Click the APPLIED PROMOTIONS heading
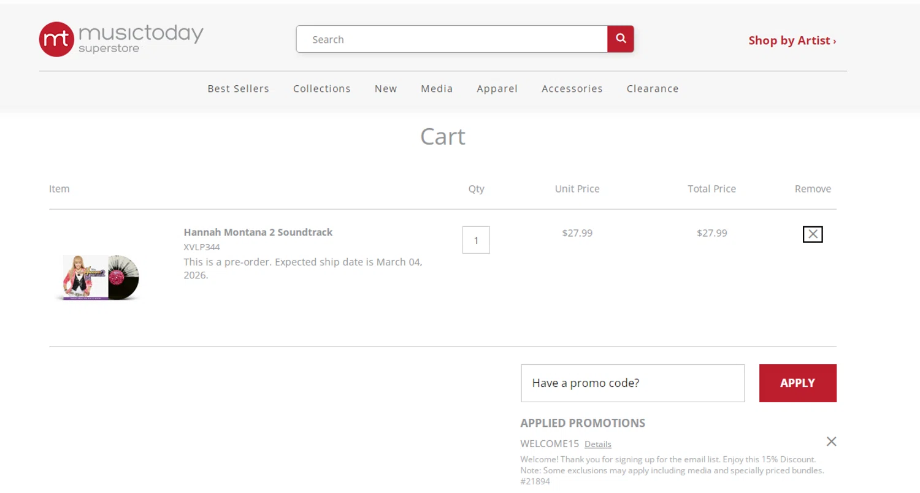This screenshot has height=493, width=920. (583, 423)
